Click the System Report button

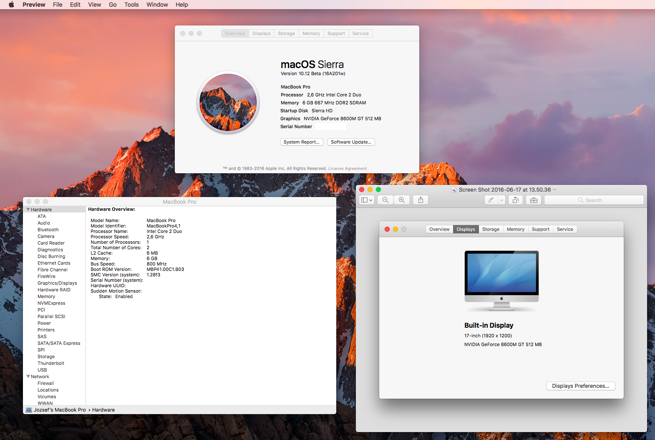(x=302, y=142)
